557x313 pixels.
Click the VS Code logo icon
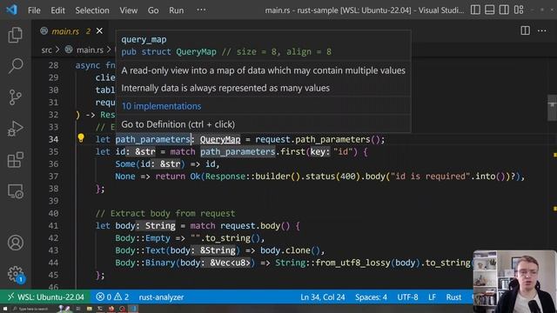click(11, 10)
